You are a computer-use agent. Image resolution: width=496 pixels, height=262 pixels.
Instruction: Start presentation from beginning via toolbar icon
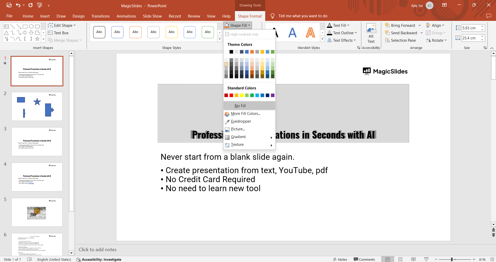click(x=40, y=5)
